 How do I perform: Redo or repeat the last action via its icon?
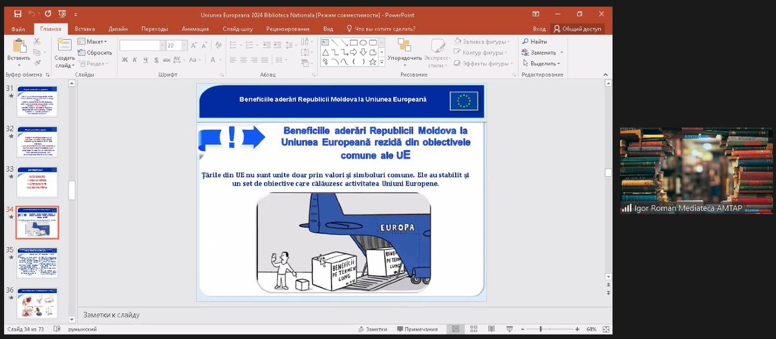click(x=48, y=13)
